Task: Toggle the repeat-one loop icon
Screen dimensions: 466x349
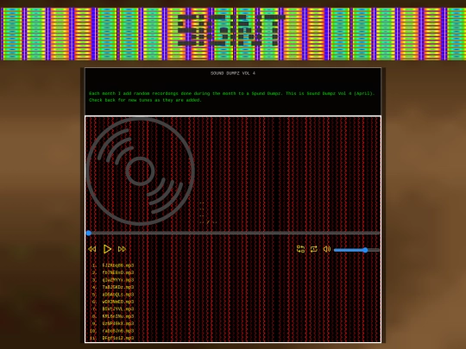Action: [x=314, y=249]
